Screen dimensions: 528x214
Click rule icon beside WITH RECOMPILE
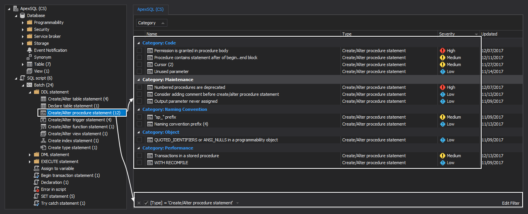(x=150, y=163)
